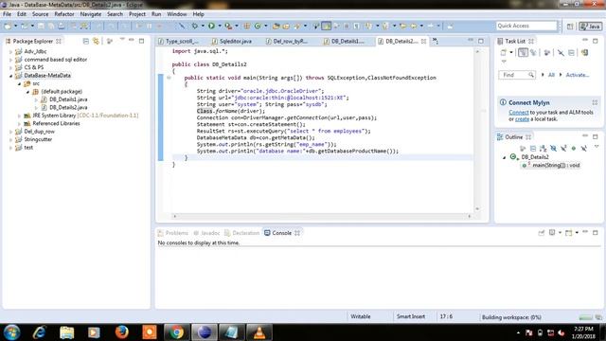Open VLC media player from the taskbar
Screen dimensions: 606x341
click(x=258, y=332)
